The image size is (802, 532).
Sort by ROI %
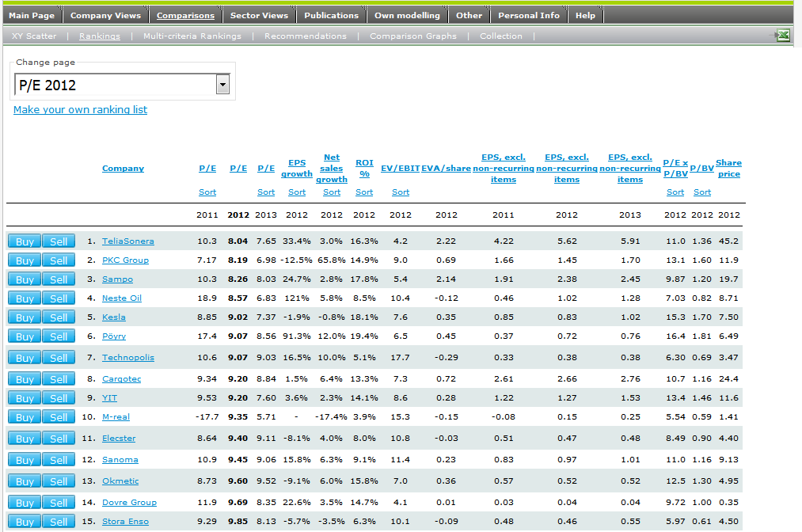pyautogui.click(x=364, y=192)
